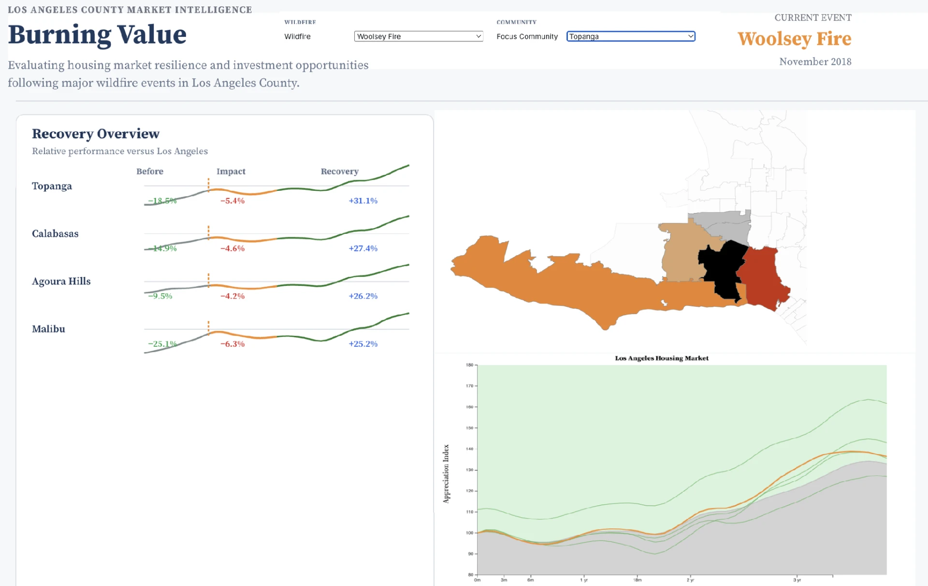Click the 2 yr tick on the chart axis
The height and width of the screenshot is (586, 928).
pyautogui.click(x=690, y=580)
